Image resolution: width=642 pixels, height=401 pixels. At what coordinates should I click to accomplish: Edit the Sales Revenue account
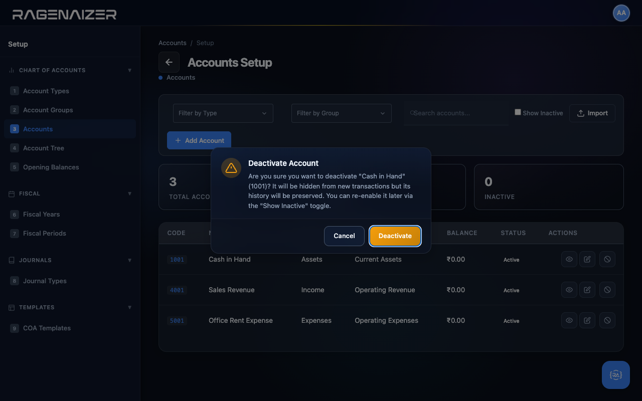point(587,290)
